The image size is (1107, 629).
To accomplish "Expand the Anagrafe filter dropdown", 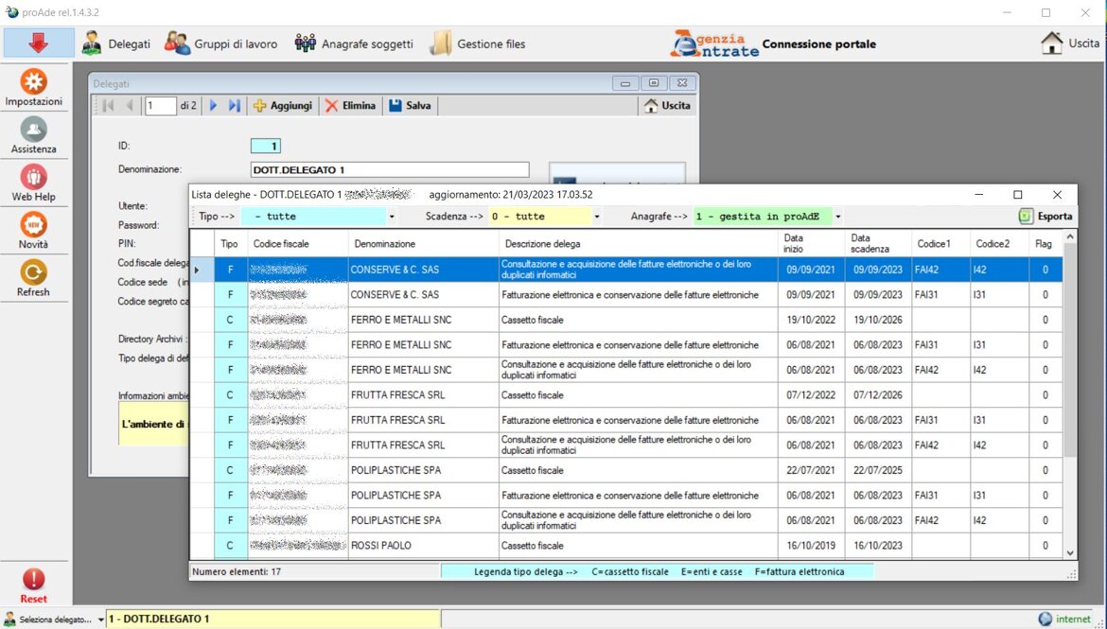I will point(837,217).
